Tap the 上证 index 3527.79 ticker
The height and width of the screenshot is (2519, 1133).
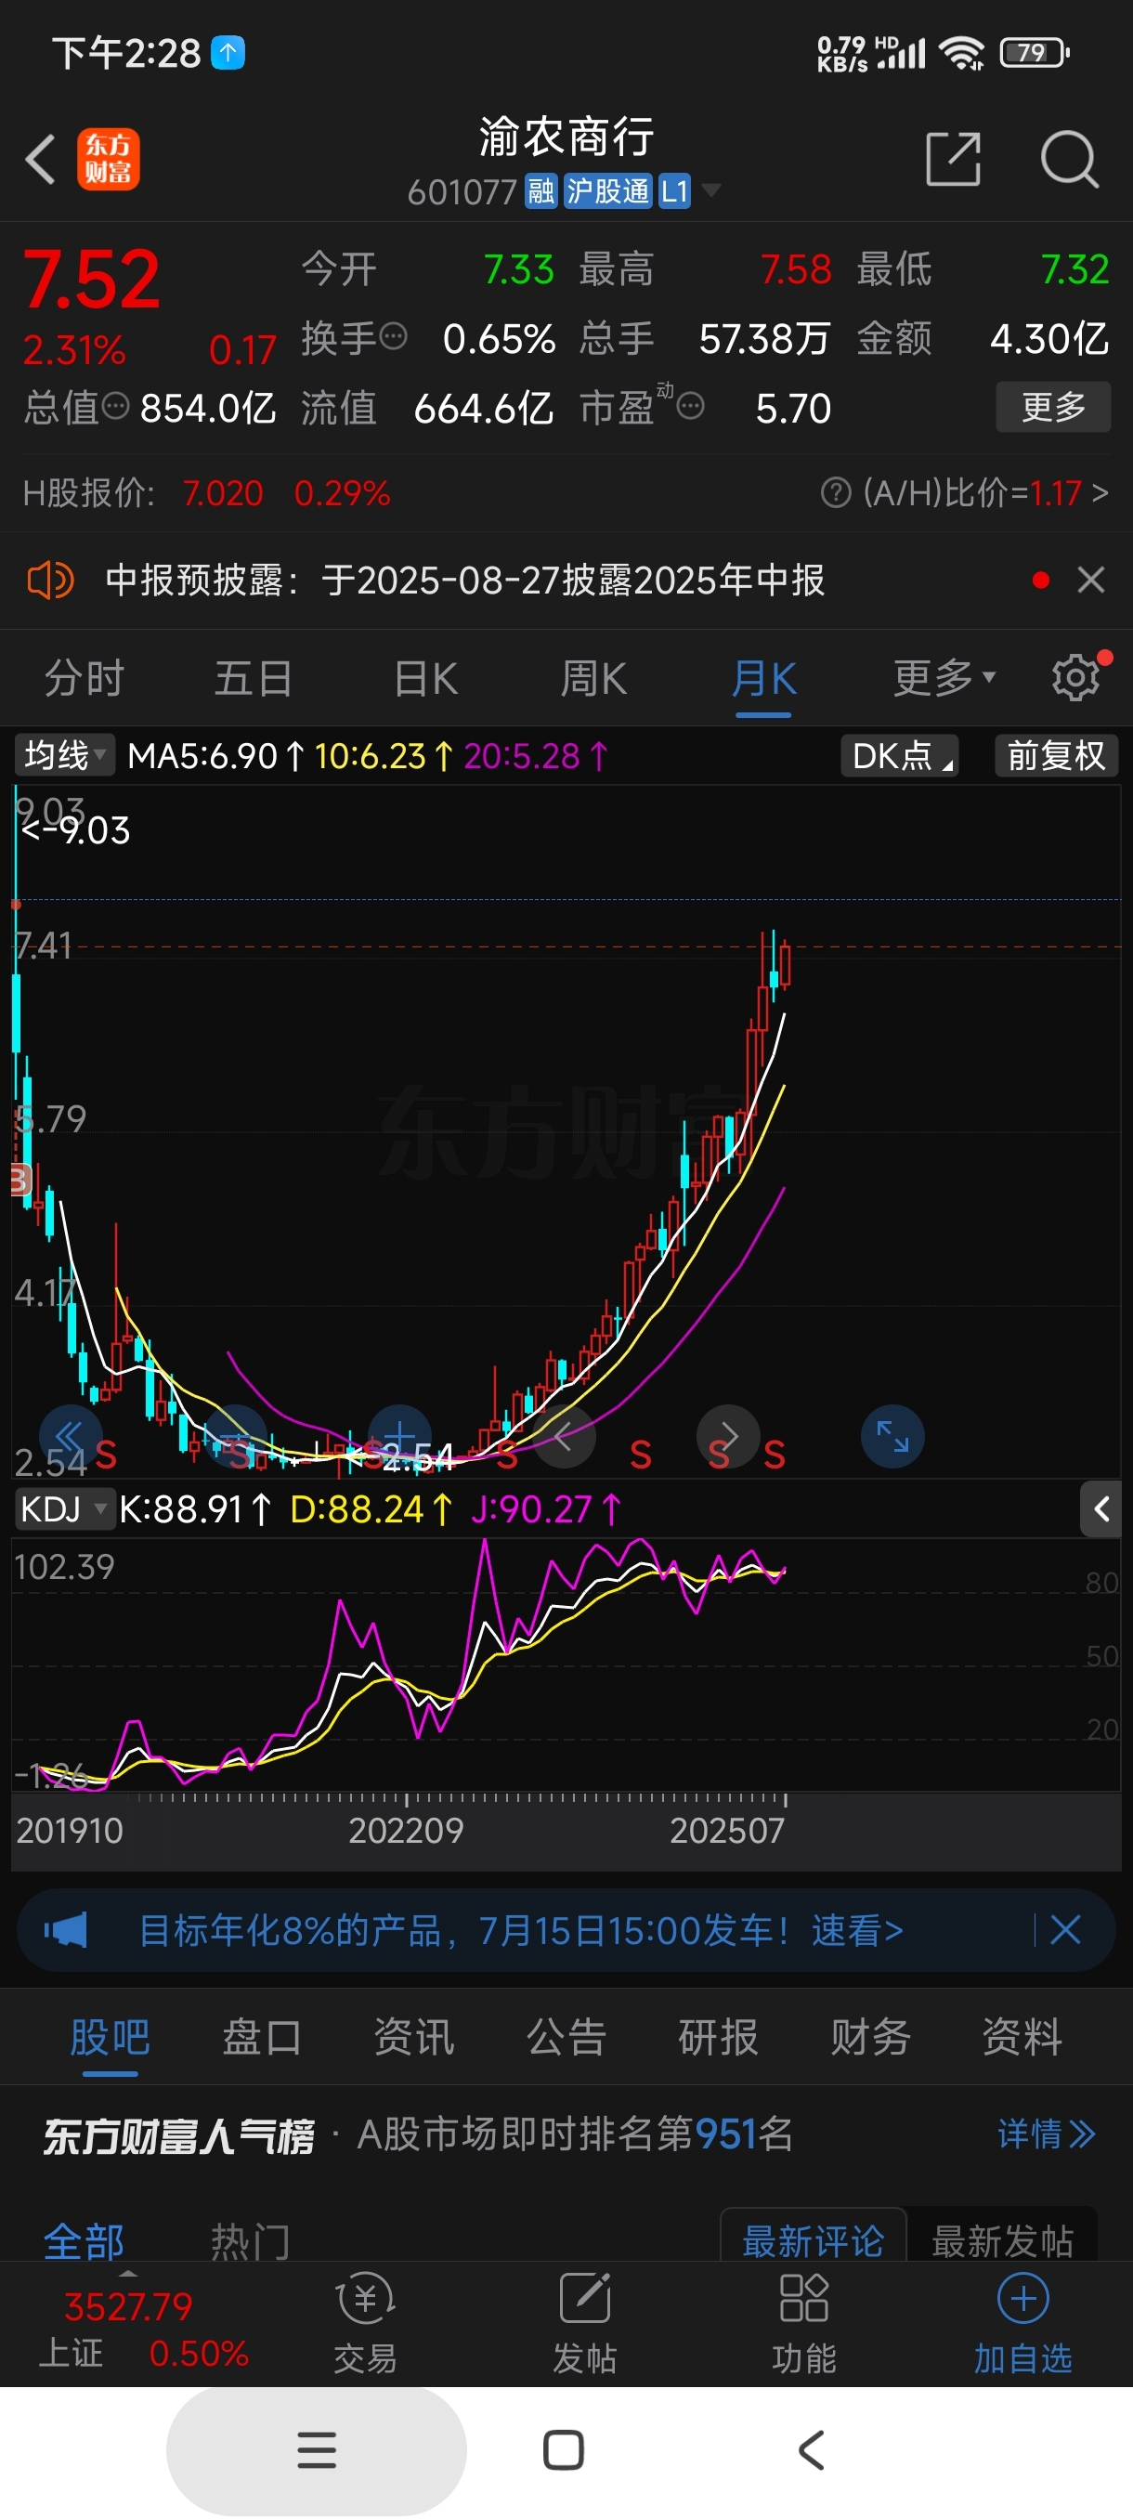tap(144, 2330)
